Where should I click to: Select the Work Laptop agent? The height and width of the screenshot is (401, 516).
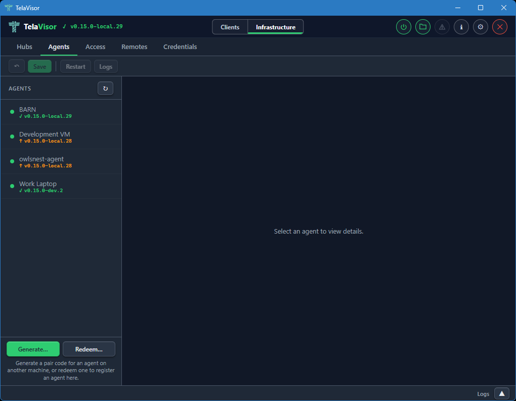click(61, 187)
